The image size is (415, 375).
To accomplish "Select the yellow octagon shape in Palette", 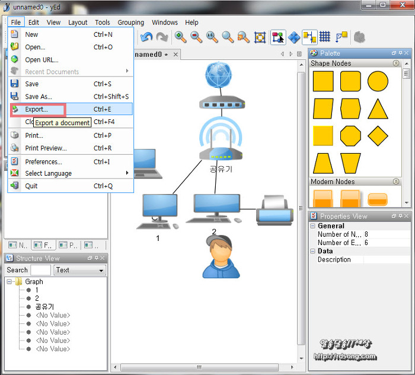I will click(x=350, y=135).
